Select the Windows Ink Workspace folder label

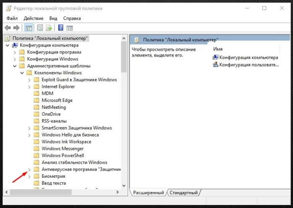coord(66,142)
